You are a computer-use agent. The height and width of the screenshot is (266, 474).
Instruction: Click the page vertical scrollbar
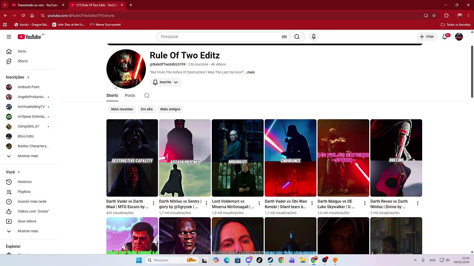click(472, 72)
